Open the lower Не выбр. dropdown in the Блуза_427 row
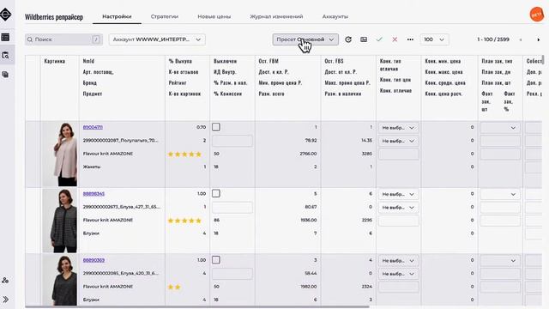The image size is (549, 309). pos(398,208)
